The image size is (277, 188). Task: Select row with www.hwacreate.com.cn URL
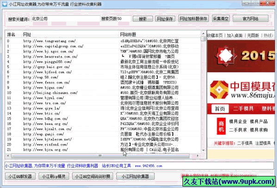(103, 56)
